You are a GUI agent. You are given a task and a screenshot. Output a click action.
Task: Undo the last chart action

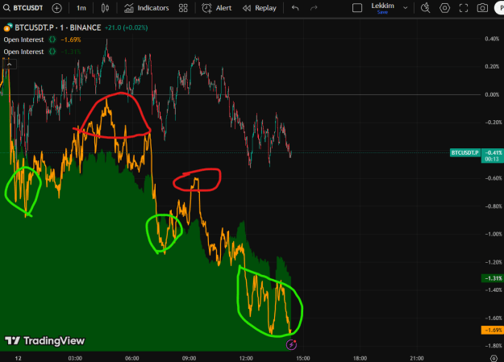[x=295, y=8]
